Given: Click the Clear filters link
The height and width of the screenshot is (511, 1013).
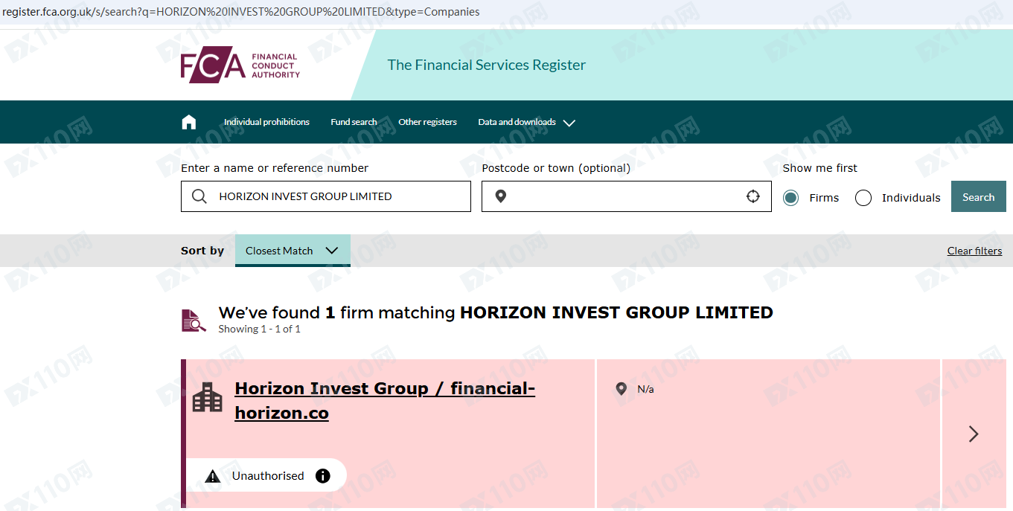Looking at the screenshot, I should pyautogui.click(x=974, y=251).
